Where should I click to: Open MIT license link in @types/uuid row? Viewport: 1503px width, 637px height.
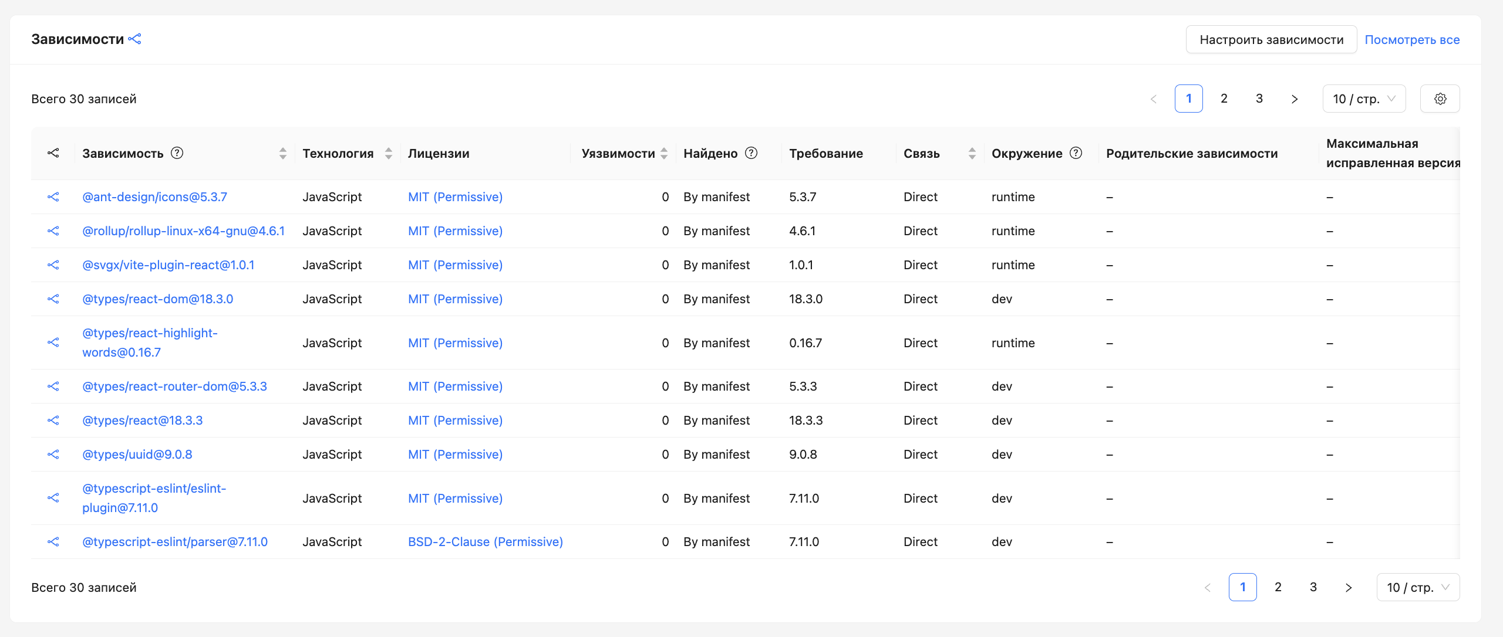tap(455, 455)
